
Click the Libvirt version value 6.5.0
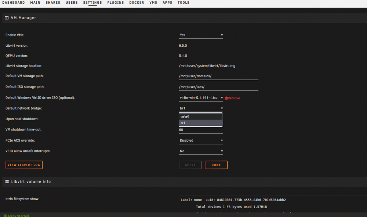(183, 46)
